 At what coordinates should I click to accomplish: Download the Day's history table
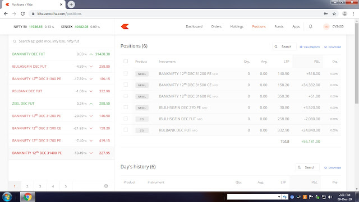(333, 168)
